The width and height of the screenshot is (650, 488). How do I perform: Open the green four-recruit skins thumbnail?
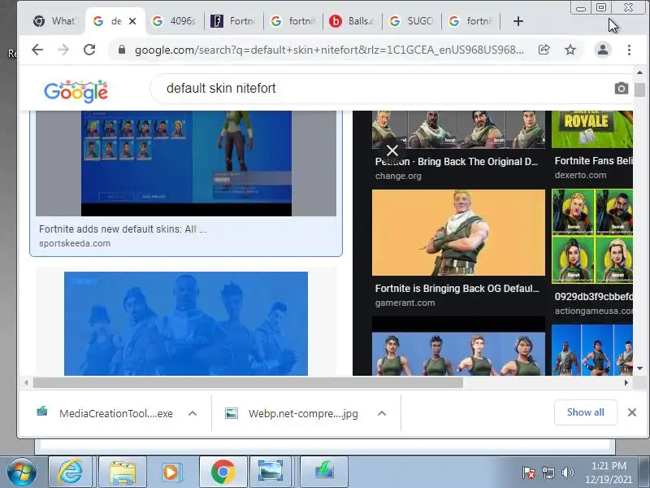[592, 237]
